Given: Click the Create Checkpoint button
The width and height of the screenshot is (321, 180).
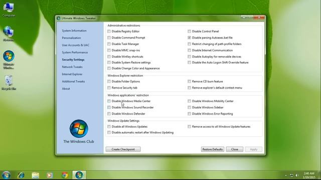Looking at the screenshot, I should click(x=123, y=149).
